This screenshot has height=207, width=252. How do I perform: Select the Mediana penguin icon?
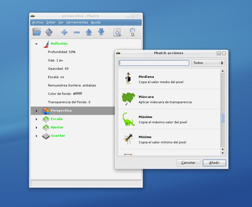(128, 78)
